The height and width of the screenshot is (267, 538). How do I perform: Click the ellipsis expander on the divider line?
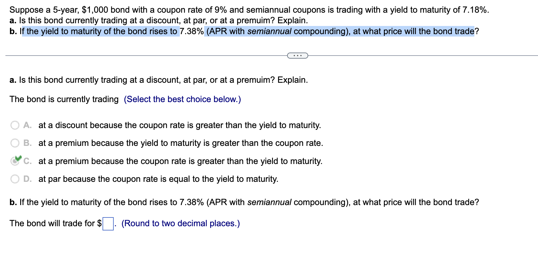(x=297, y=56)
